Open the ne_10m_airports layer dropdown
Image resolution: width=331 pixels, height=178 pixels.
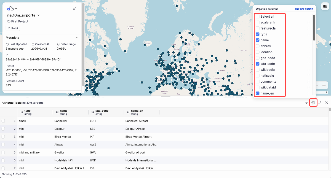(x=38, y=15)
